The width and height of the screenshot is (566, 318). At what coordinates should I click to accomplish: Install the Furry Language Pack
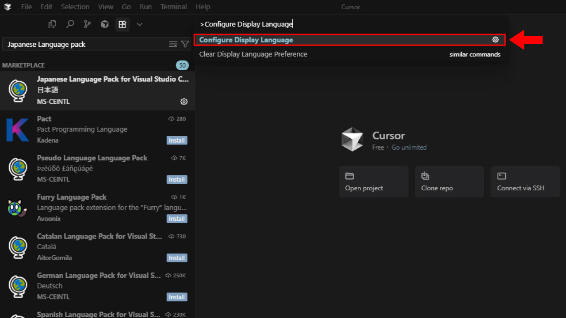[177, 219]
